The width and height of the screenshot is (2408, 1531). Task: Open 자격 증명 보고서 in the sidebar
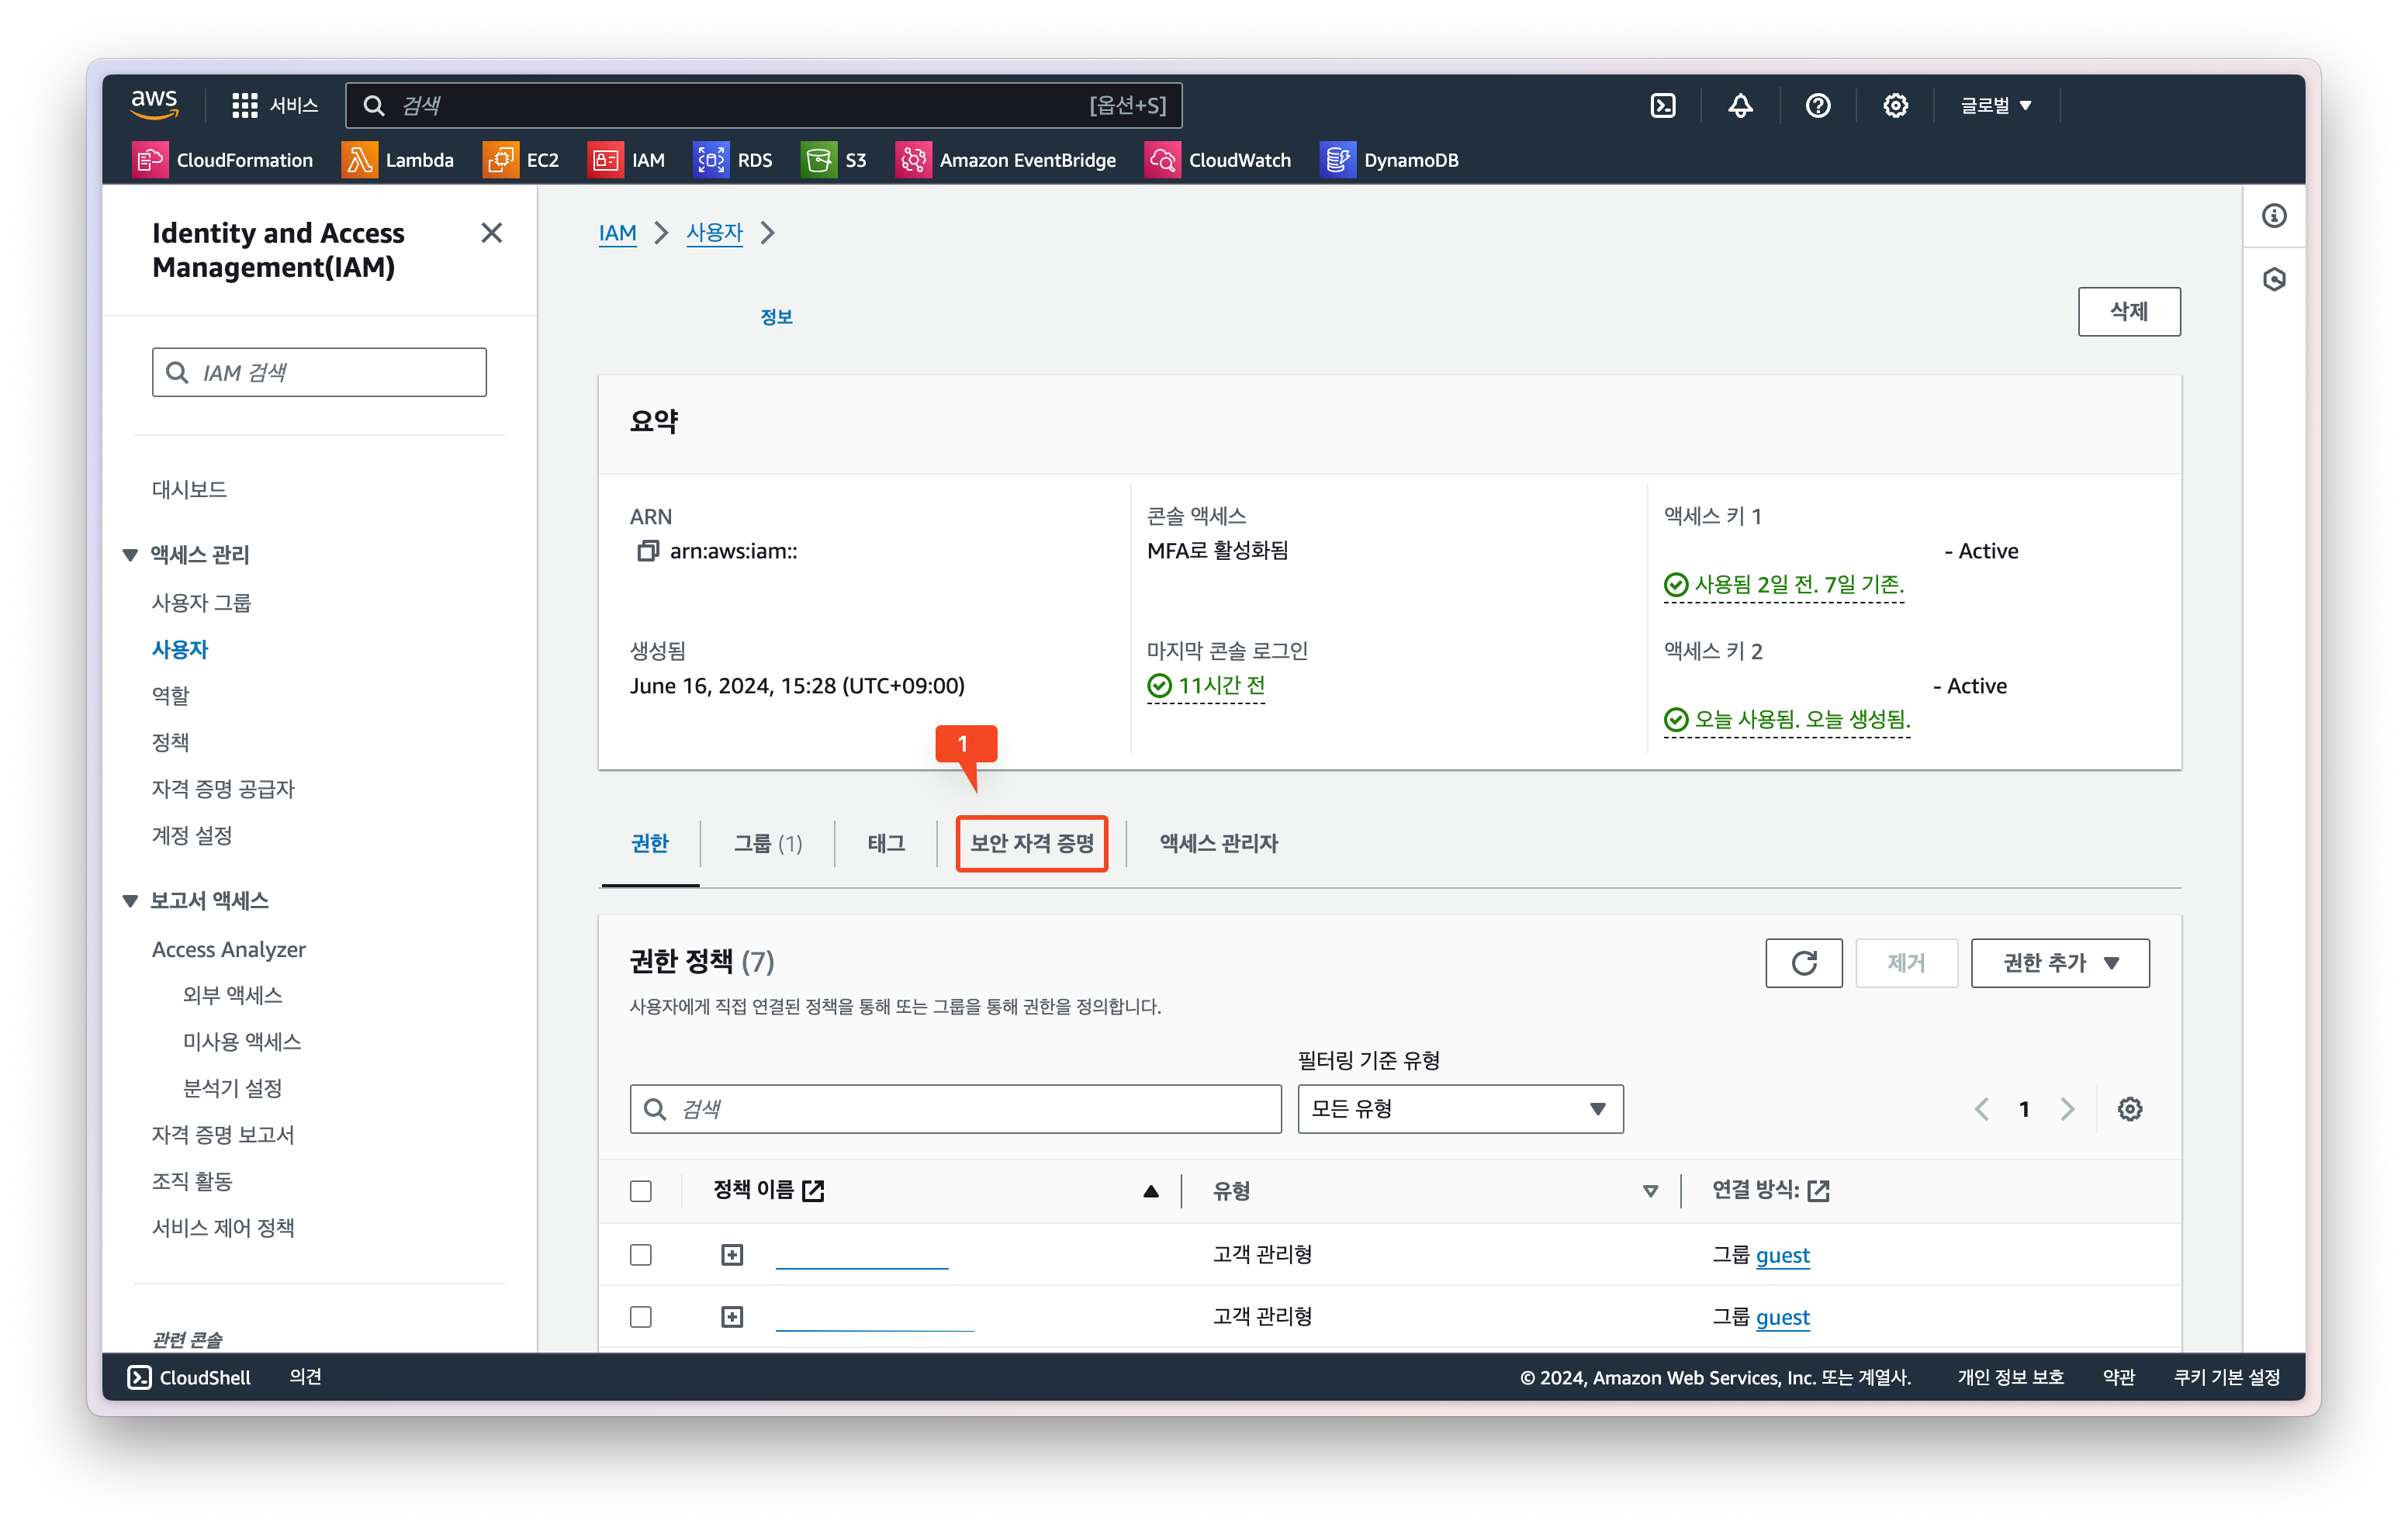pos(223,1134)
